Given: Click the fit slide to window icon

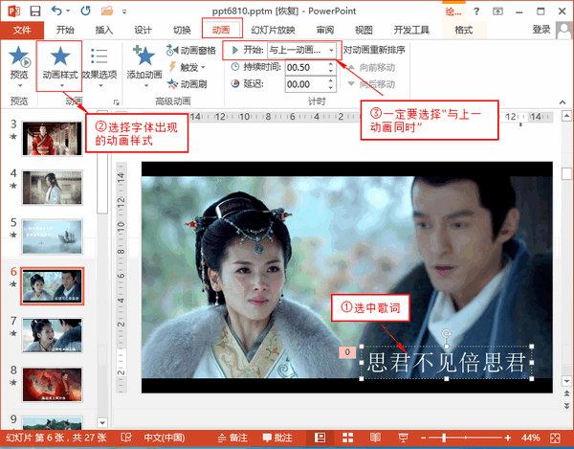Looking at the screenshot, I should pyautogui.click(x=555, y=438).
